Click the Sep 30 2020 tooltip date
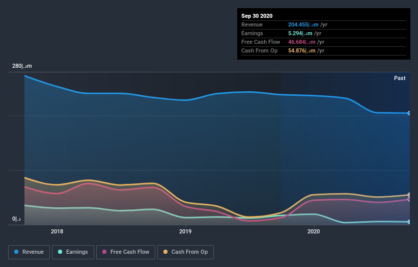Screen dimensions: 418x267 pyautogui.click(x=257, y=16)
